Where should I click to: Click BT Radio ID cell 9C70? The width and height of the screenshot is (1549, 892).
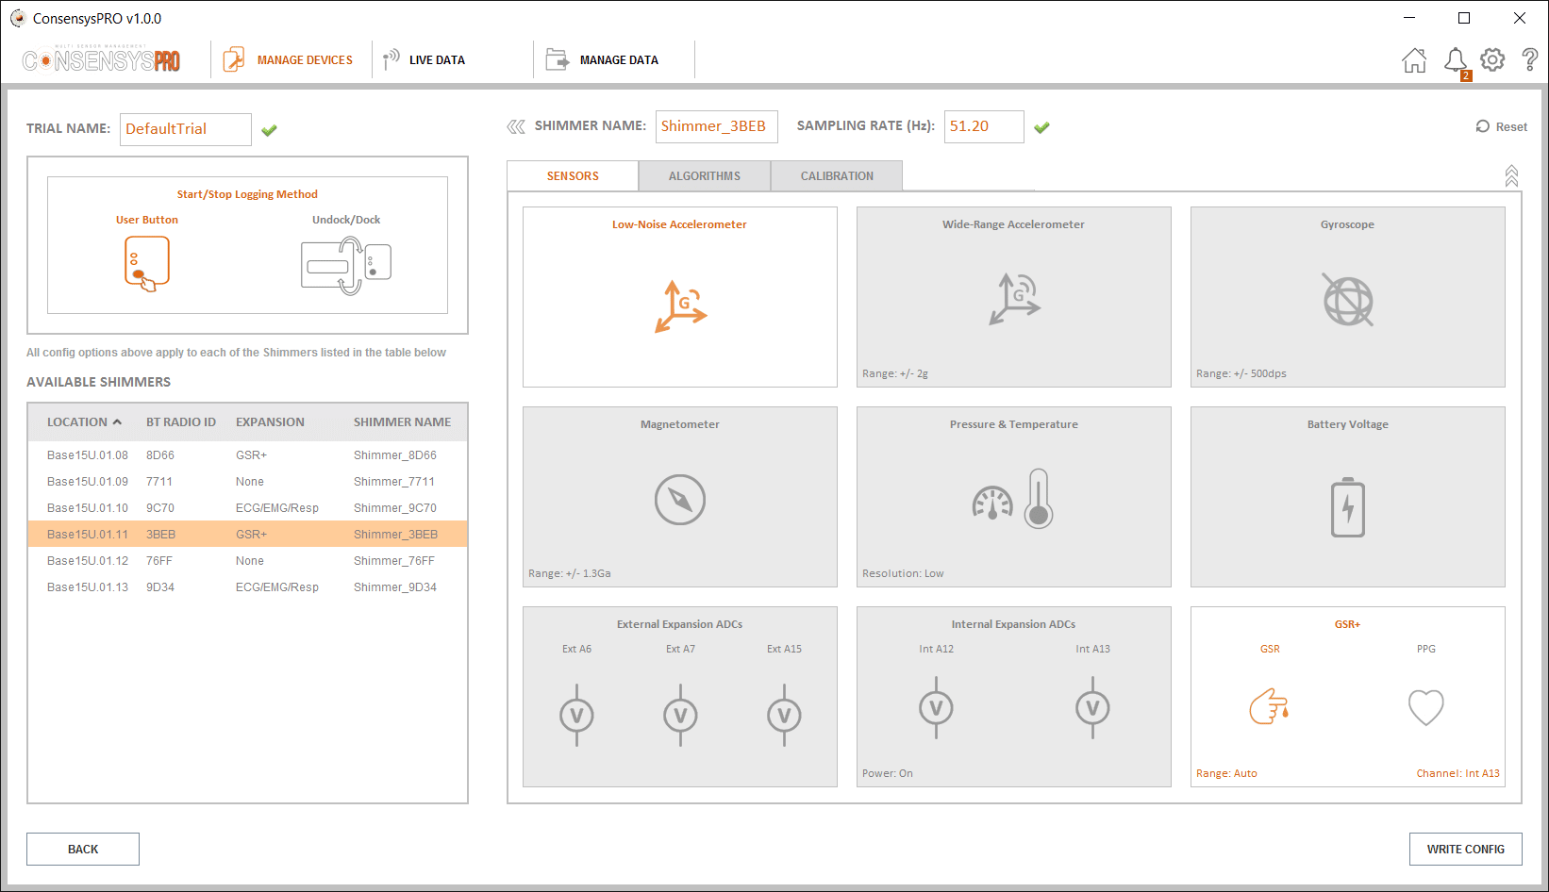tap(160, 508)
